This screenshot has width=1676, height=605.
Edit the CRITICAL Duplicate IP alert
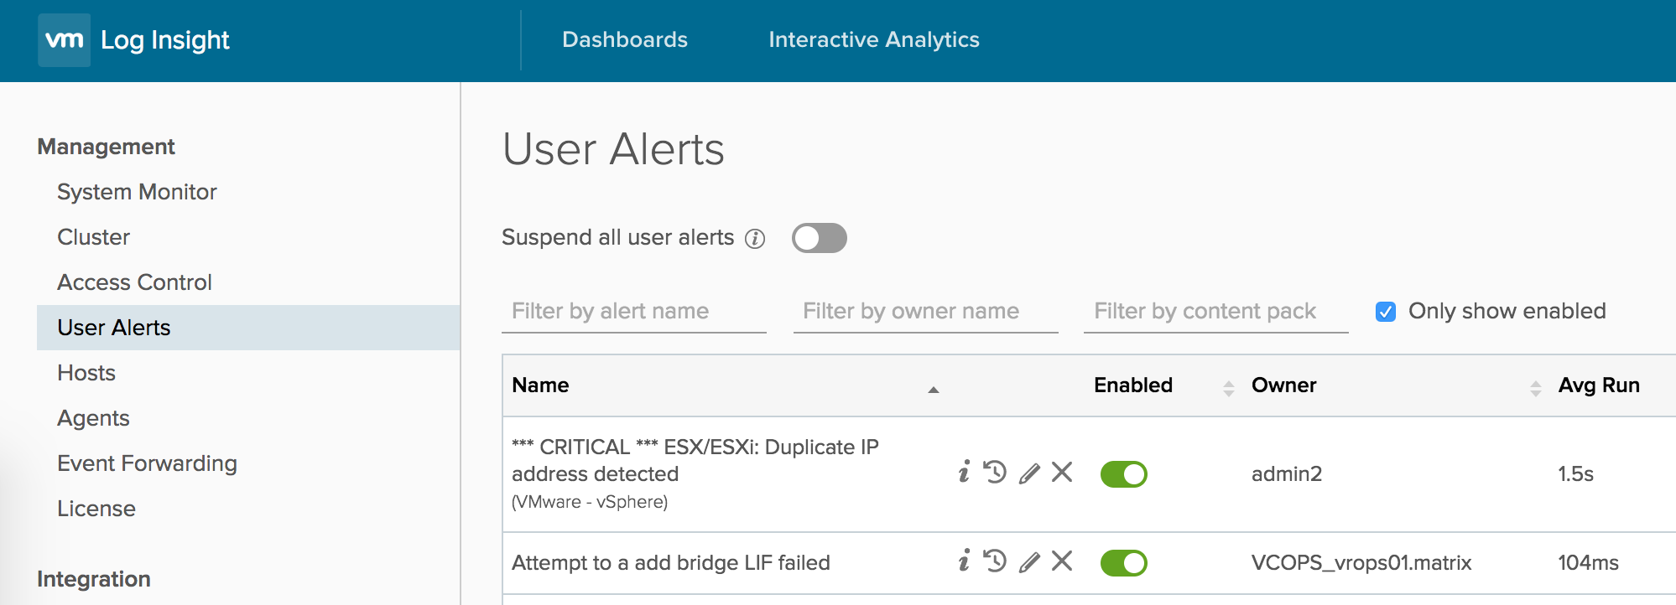(x=1029, y=473)
